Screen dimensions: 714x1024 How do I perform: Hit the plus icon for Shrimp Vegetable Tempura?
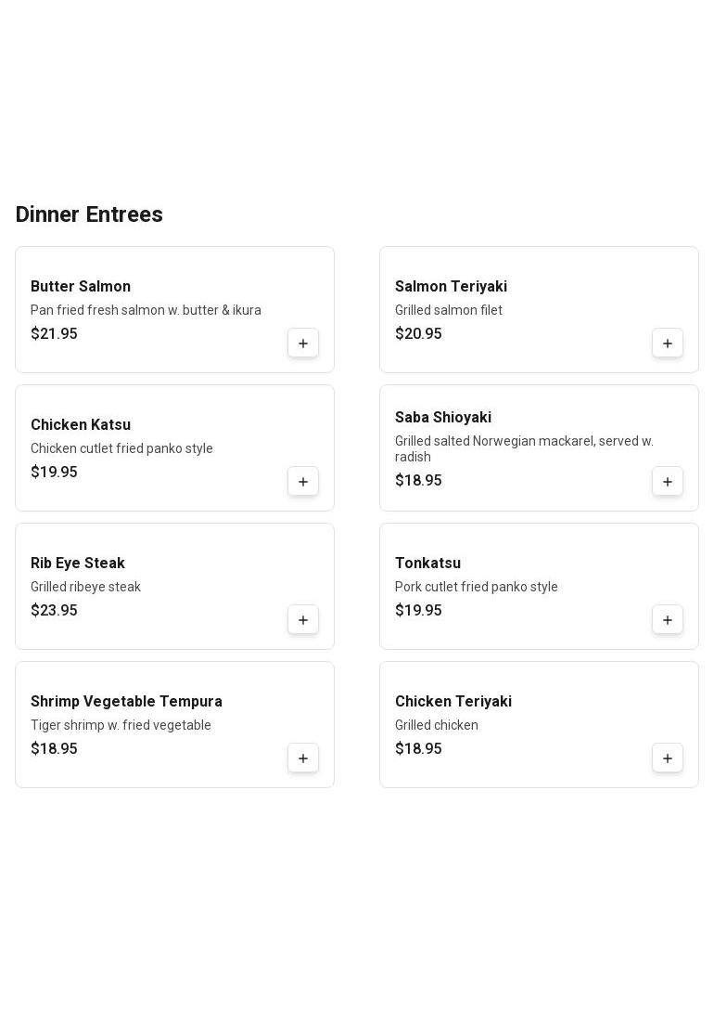point(303,758)
